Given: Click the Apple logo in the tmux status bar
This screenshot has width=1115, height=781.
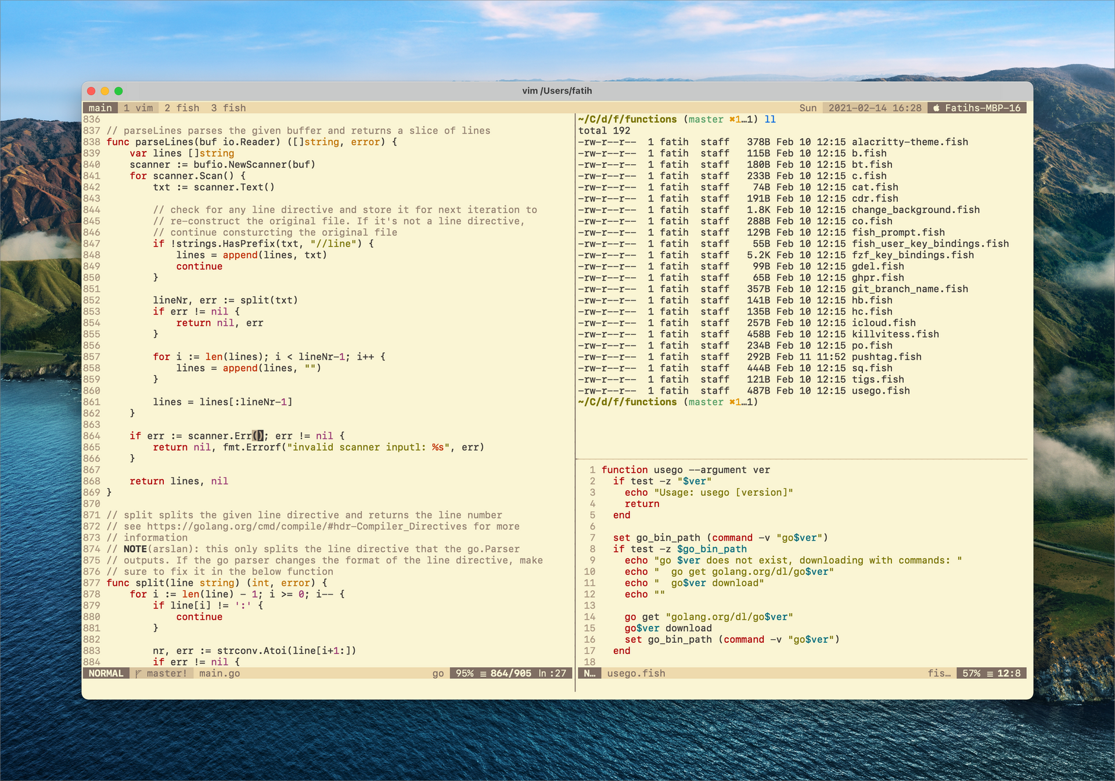Looking at the screenshot, I should (936, 107).
